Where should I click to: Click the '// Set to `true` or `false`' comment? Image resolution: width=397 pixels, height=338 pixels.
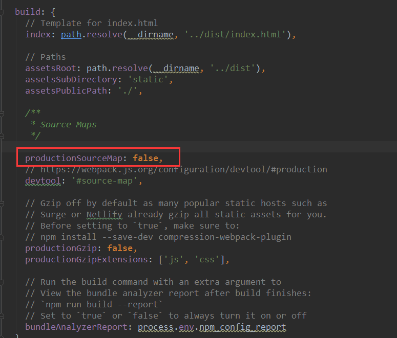[x=166, y=316]
